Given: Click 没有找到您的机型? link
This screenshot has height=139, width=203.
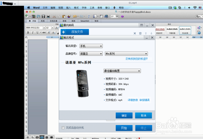Looking at the screenshot, I should 136,59.
